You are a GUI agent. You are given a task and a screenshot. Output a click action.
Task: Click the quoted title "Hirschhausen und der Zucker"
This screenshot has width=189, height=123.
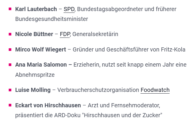point(122,115)
